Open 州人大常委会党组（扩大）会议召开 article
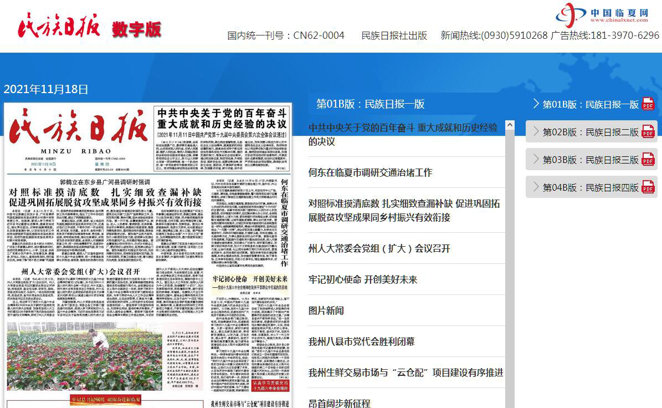The image size is (662, 408). (379, 248)
